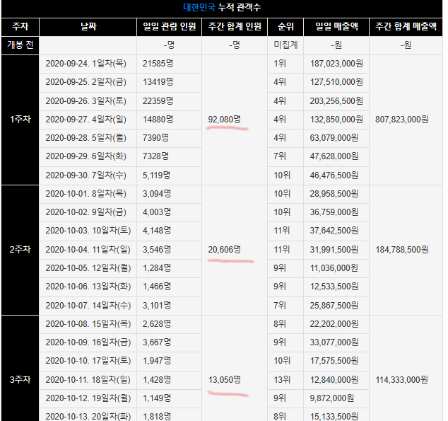Select the 2주차 week cell
448x421 pixels.
(20, 249)
